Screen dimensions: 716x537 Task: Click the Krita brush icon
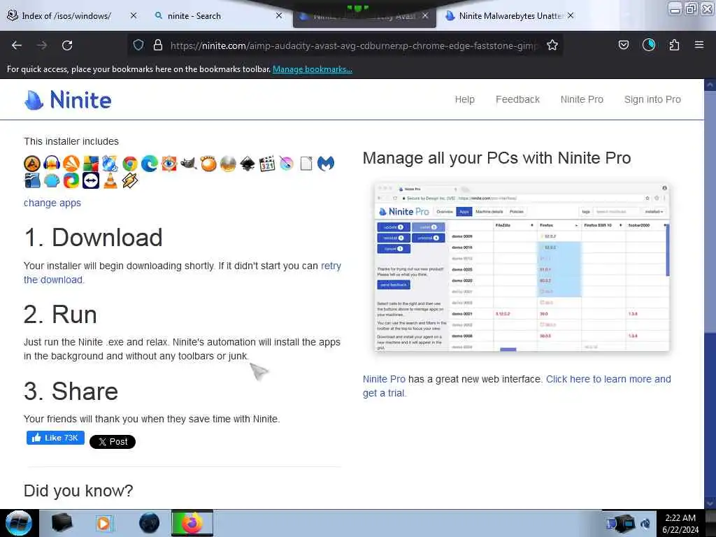click(x=286, y=164)
